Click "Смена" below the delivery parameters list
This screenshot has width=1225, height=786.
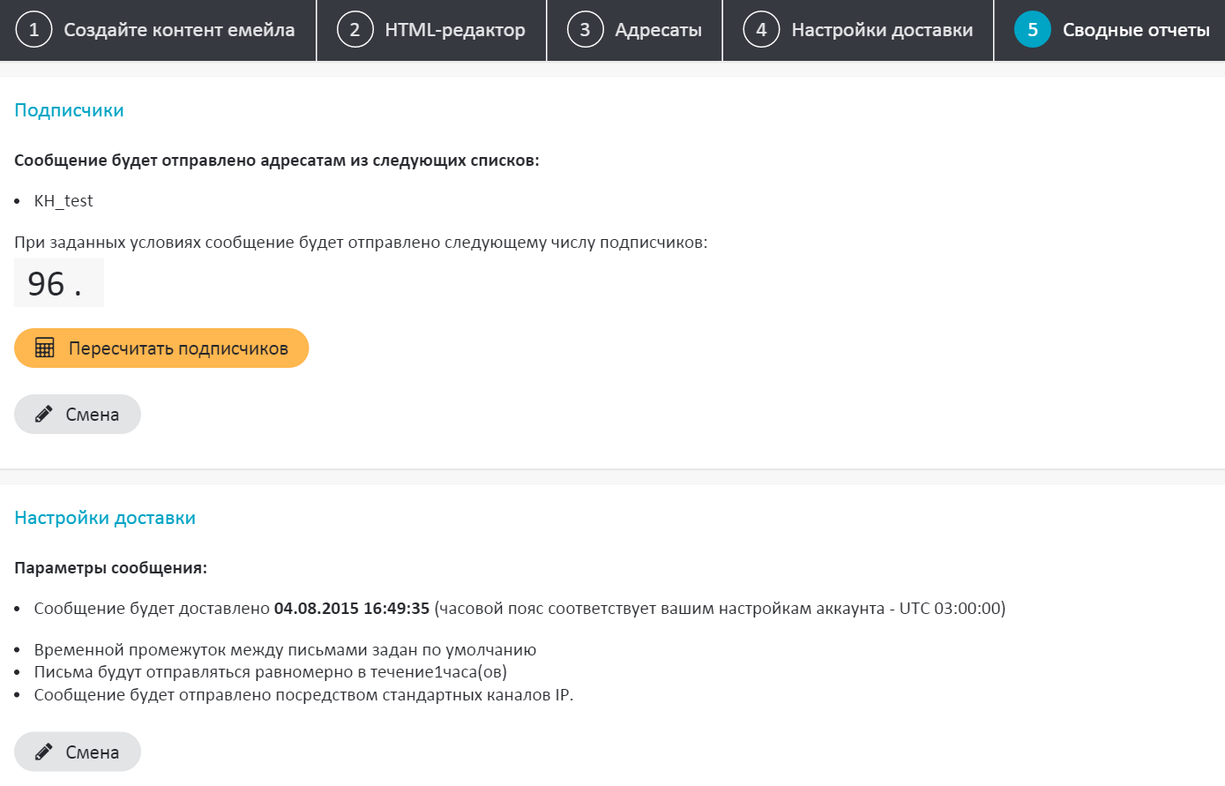pyautogui.click(x=92, y=752)
